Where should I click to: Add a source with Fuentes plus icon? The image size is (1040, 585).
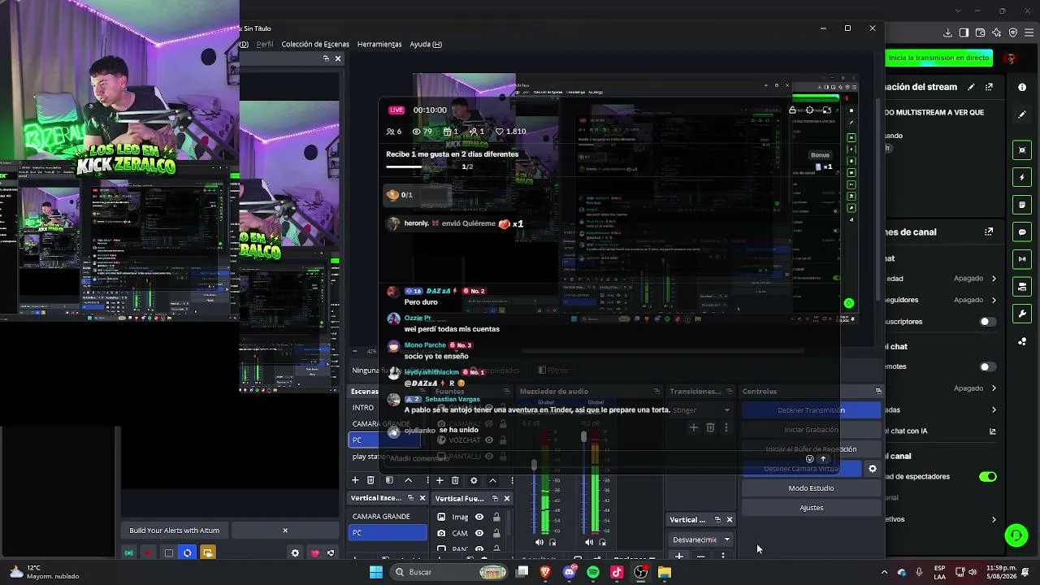pos(440,480)
